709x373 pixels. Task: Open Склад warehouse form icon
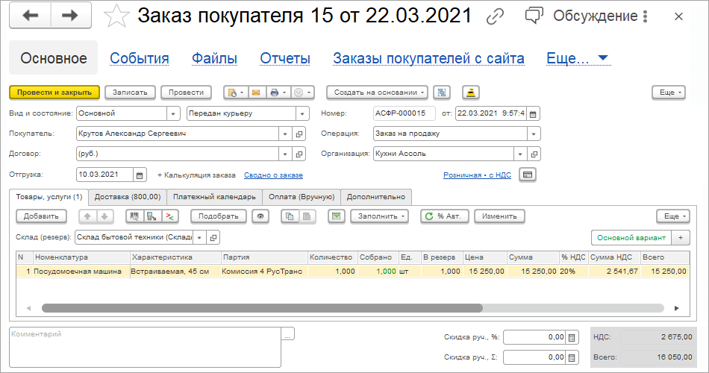point(213,237)
